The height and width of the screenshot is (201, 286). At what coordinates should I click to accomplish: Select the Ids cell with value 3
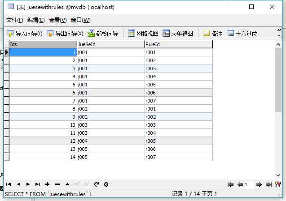tap(43, 68)
